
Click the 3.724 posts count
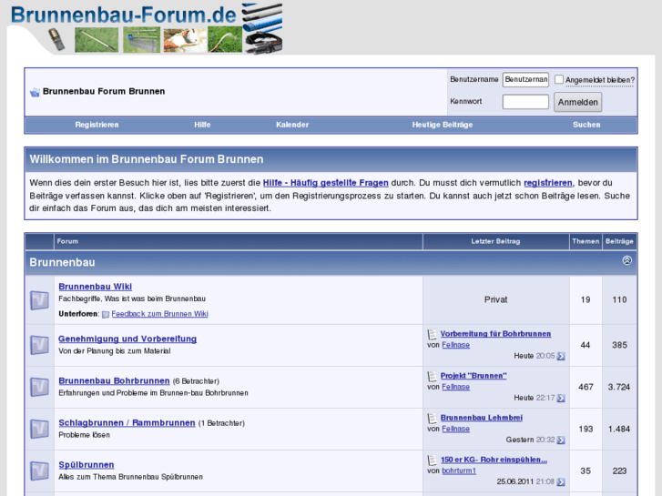coord(619,387)
